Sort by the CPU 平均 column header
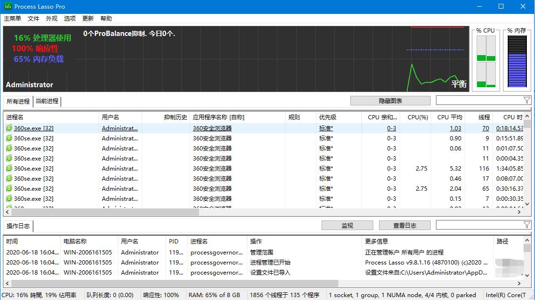 coord(448,117)
